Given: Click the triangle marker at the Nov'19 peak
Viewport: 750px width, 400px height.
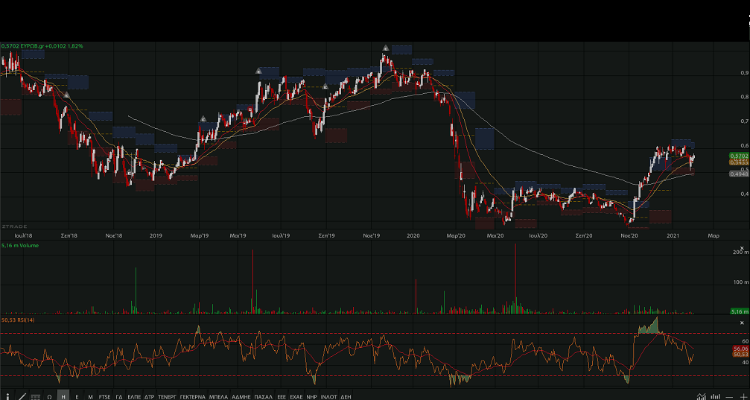Looking at the screenshot, I should click(x=386, y=48).
